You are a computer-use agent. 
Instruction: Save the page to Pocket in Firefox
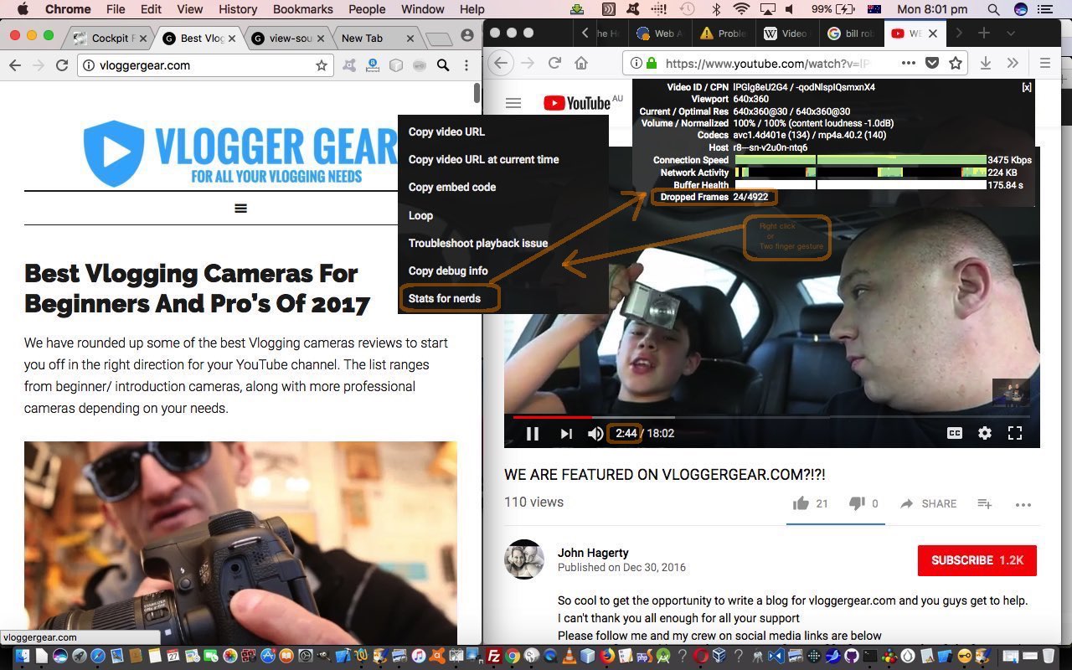(932, 63)
